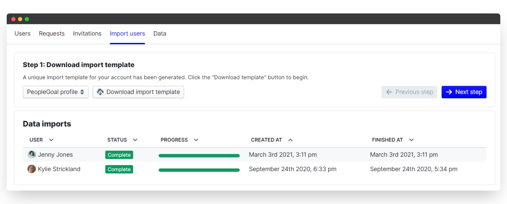Sort by PROGRESS column chevron
The image size is (507, 204).
[196, 140]
